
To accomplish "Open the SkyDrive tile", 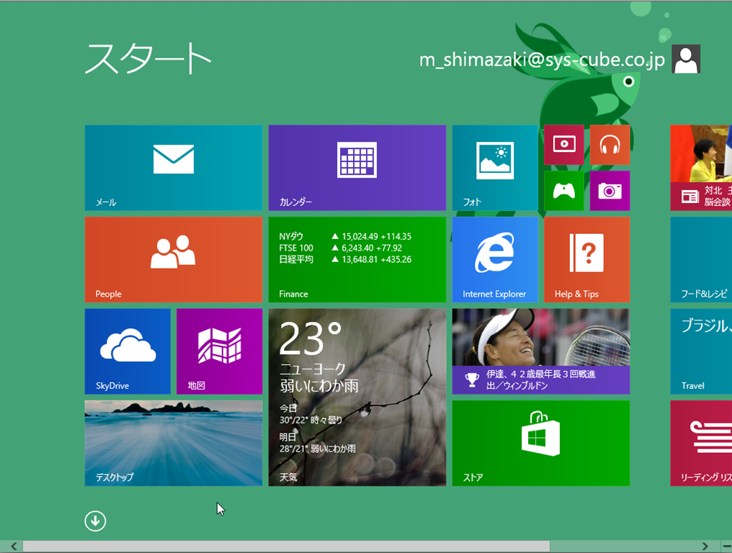I will click(x=128, y=351).
